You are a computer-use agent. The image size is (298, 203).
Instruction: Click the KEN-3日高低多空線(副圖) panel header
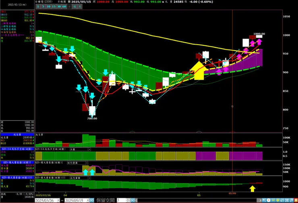point(17,149)
